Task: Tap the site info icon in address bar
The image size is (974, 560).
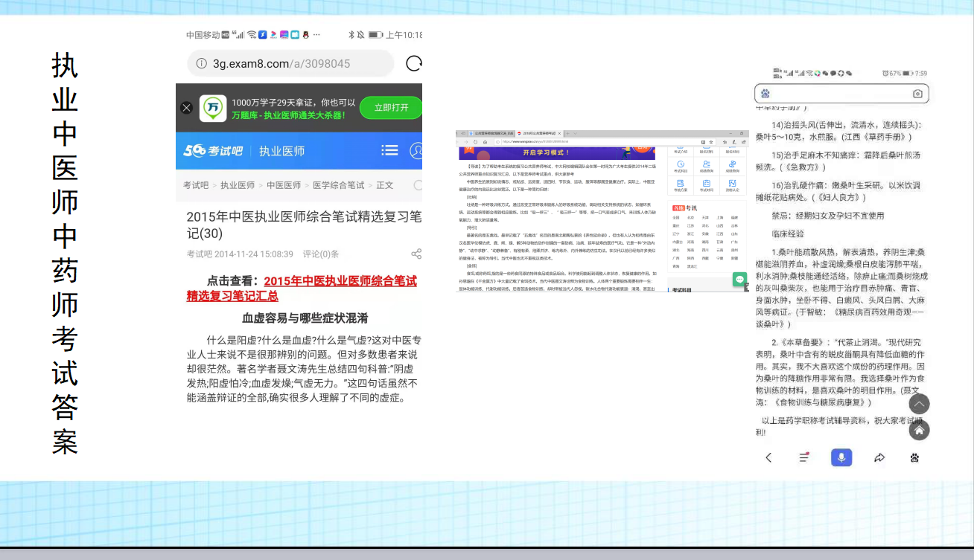Action: click(201, 64)
